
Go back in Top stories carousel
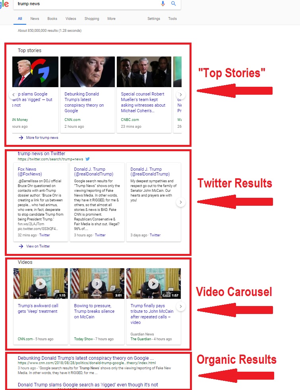click(14, 95)
